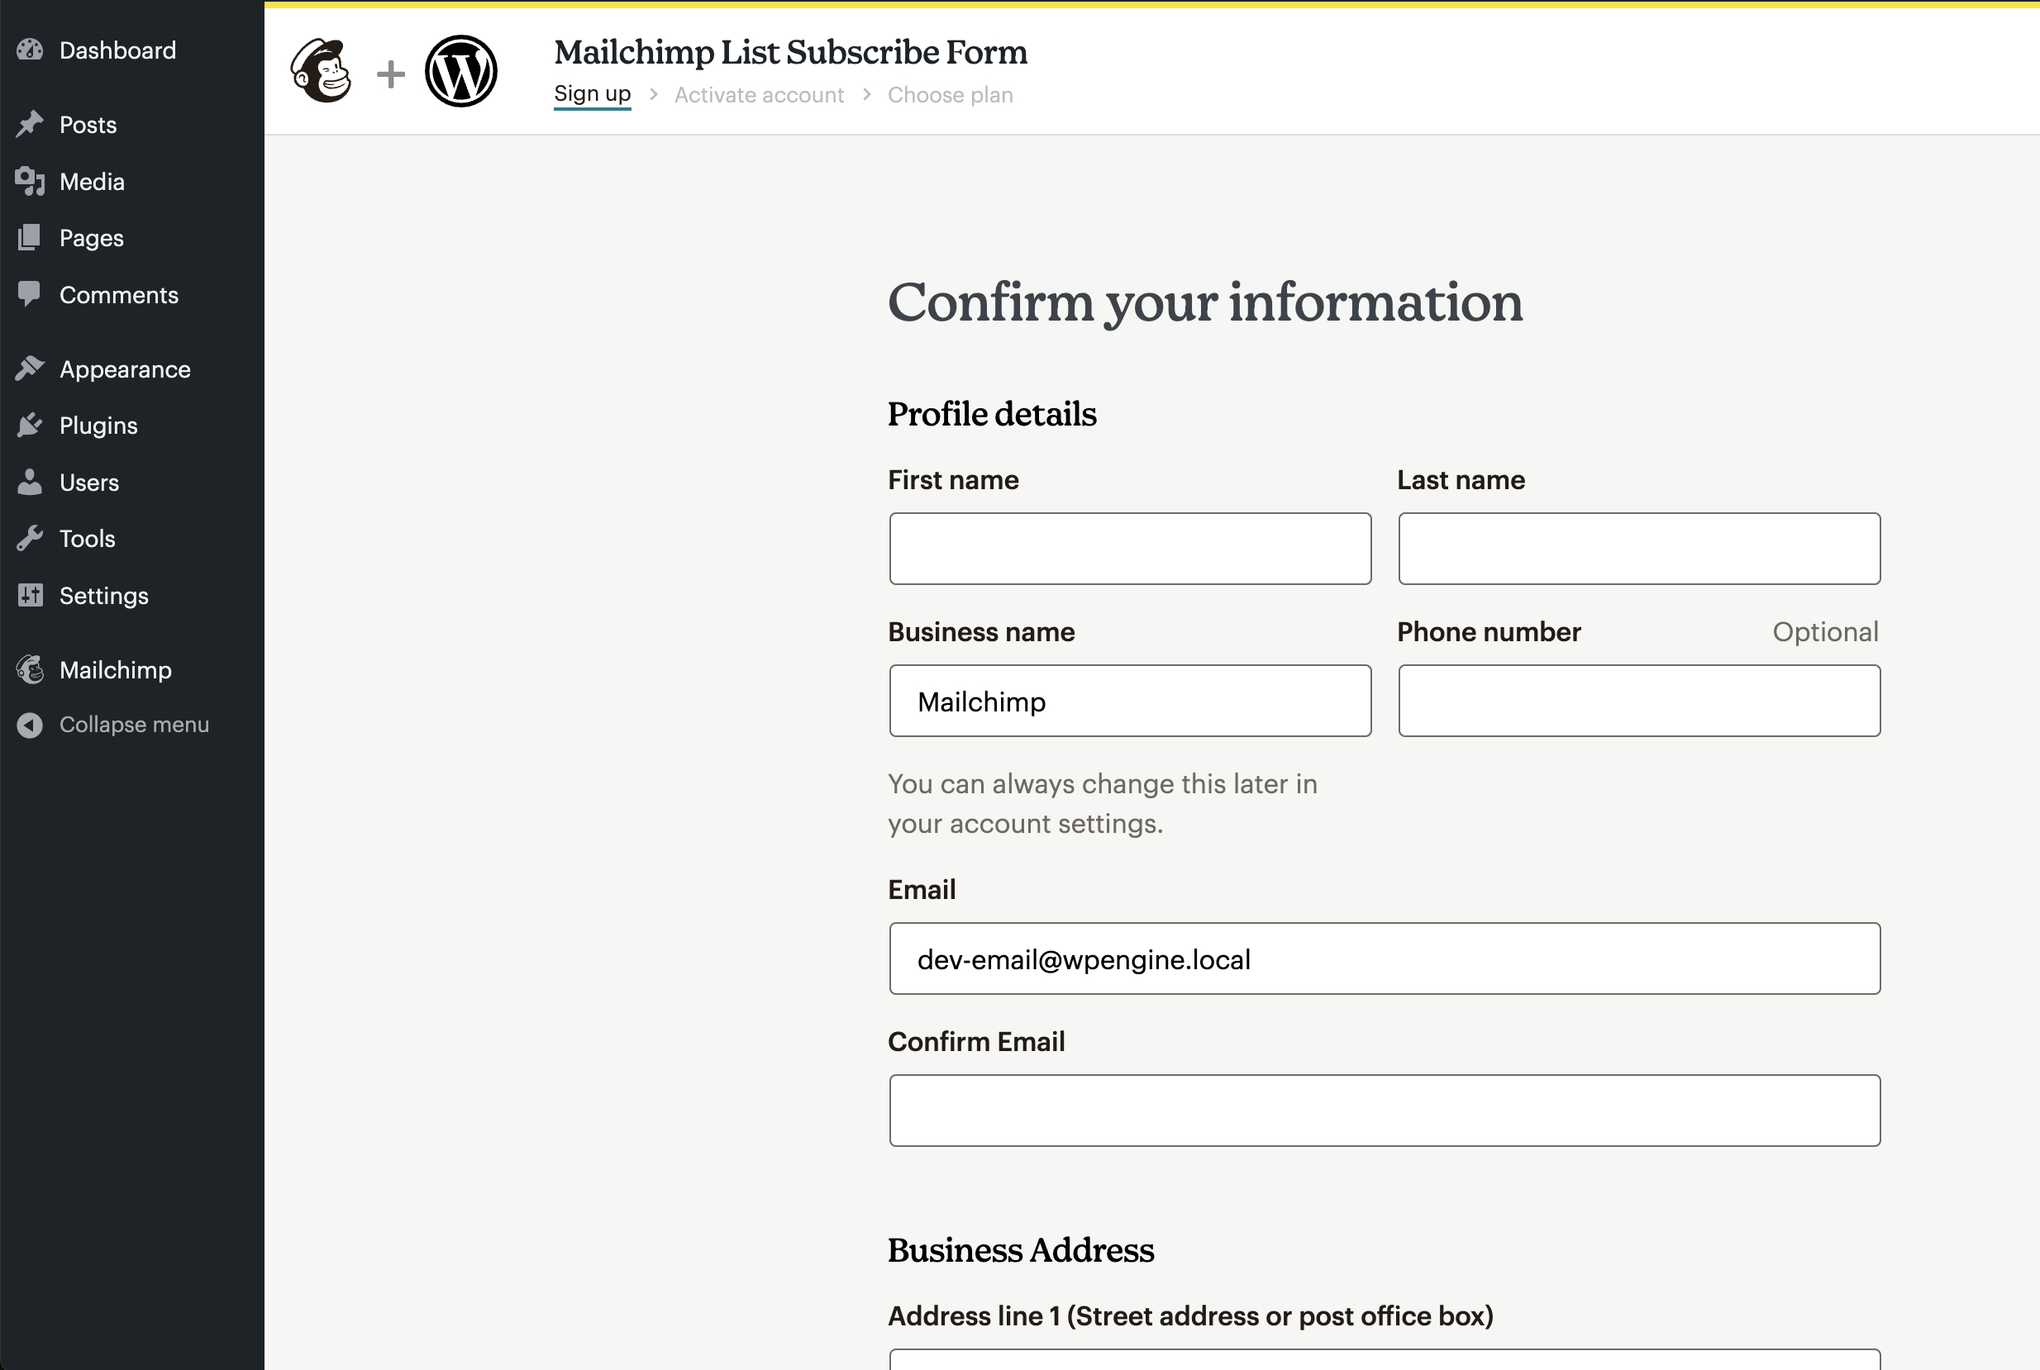Image resolution: width=2040 pixels, height=1370 pixels.
Task: Click the "Business Address" heading
Action: 1021,1250
